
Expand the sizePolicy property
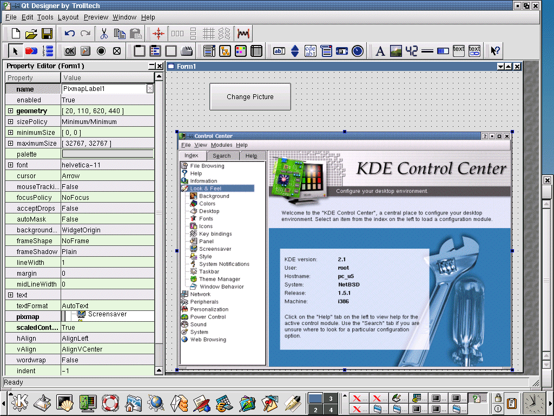click(x=11, y=122)
